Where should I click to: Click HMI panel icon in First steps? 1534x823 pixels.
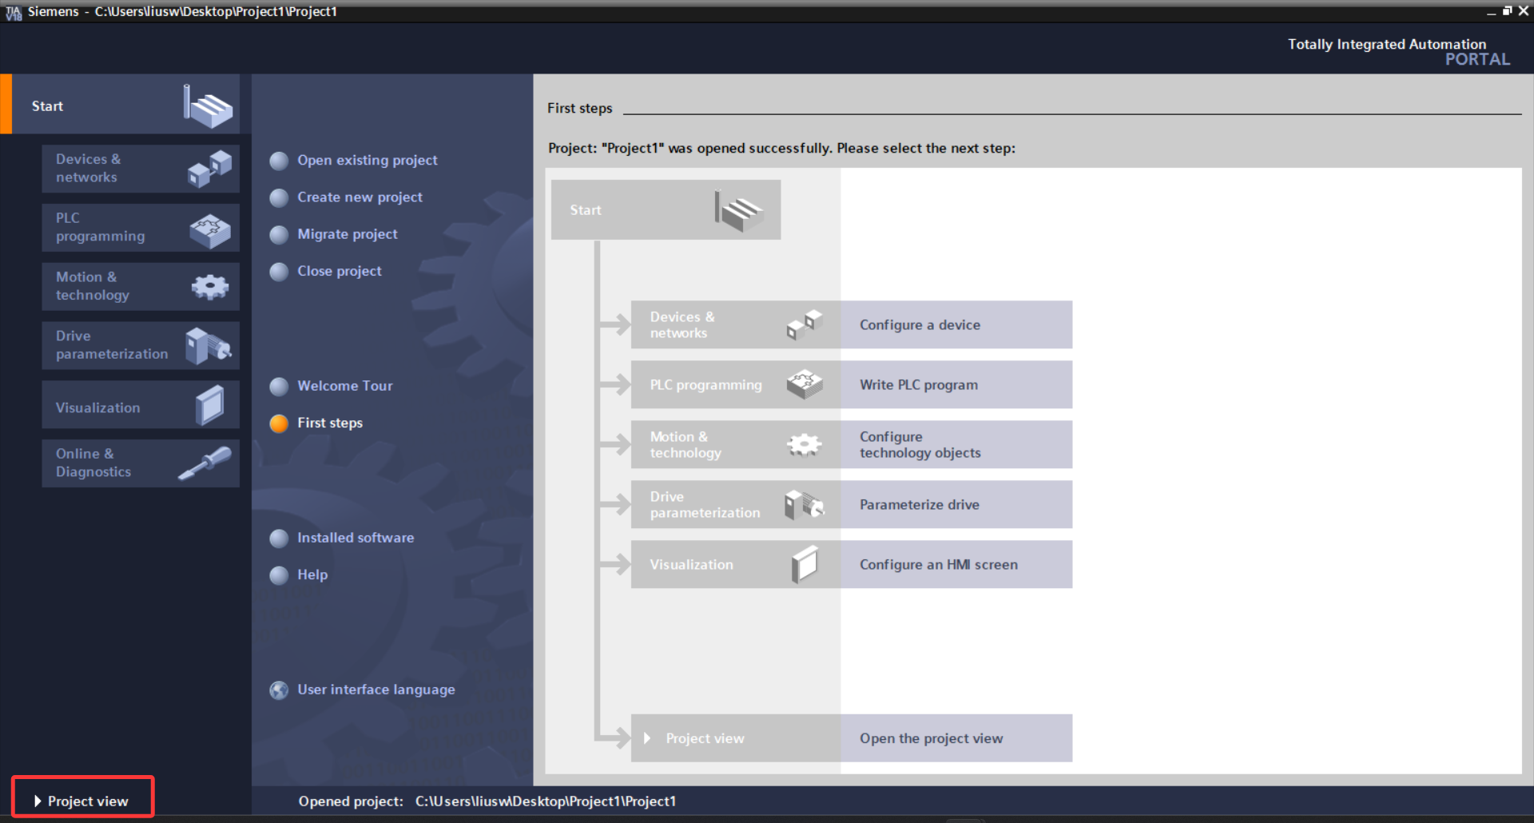click(805, 565)
